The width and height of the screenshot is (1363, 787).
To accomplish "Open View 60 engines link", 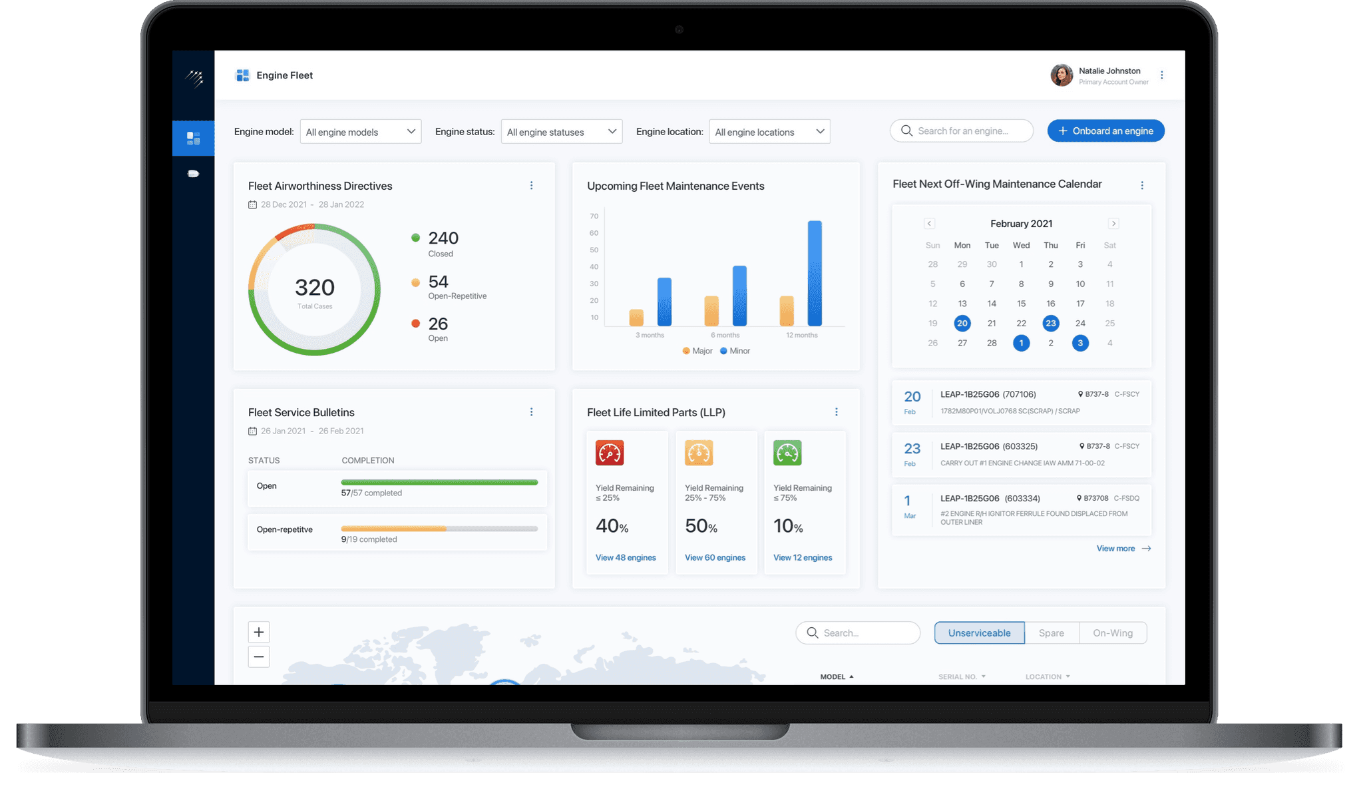I will [715, 558].
